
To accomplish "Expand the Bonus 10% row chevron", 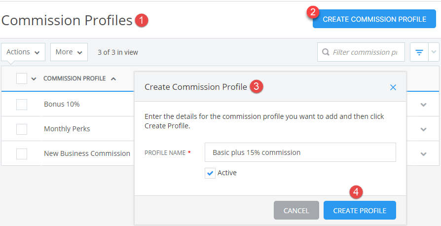I will [x=423, y=105].
